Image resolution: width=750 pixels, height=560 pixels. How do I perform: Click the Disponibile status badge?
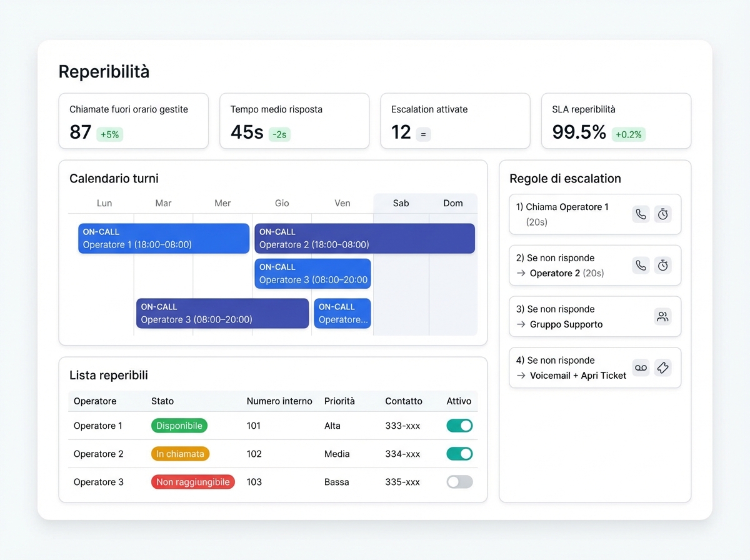[x=179, y=426]
